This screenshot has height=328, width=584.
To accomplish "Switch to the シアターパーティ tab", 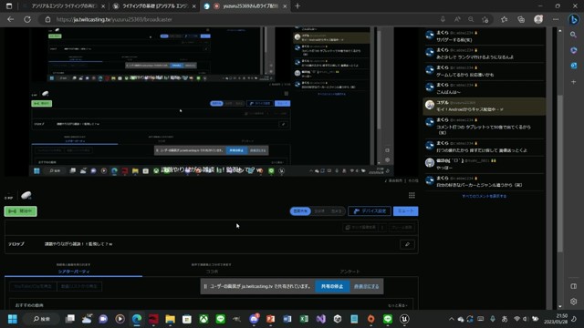I will click(73, 272).
